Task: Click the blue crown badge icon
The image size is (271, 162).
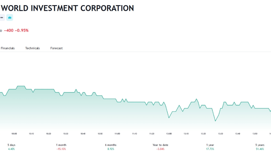Action: (x=10, y=17)
